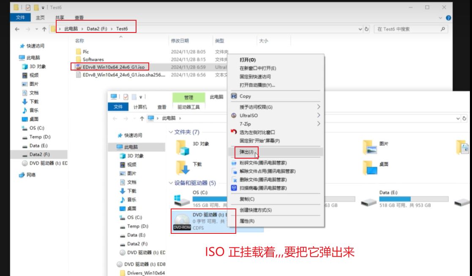Expand the UltraISO submenu arrow
This screenshot has height=276, width=472.
(319, 115)
